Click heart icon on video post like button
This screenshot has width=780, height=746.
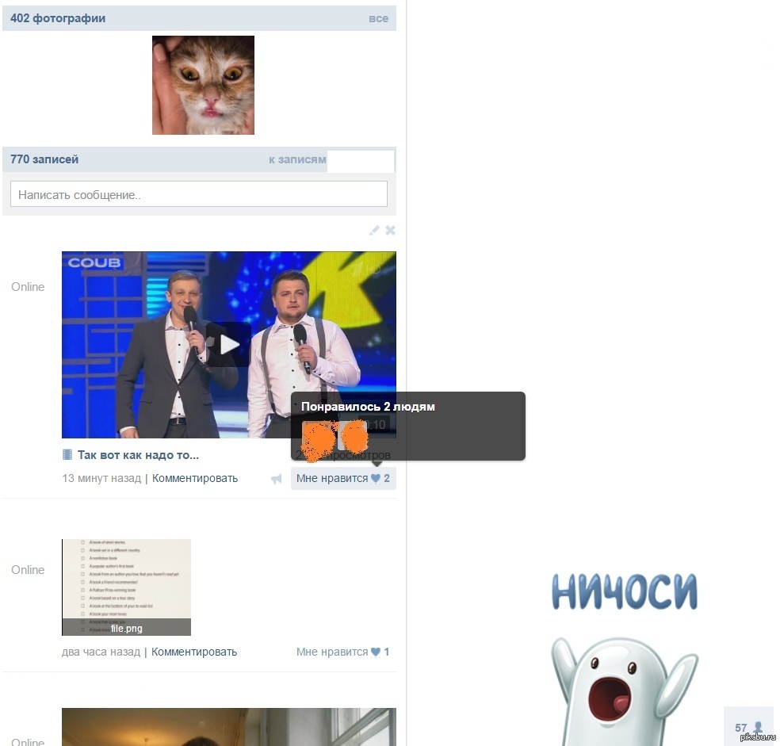pyautogui.click(x=376, y=478)
